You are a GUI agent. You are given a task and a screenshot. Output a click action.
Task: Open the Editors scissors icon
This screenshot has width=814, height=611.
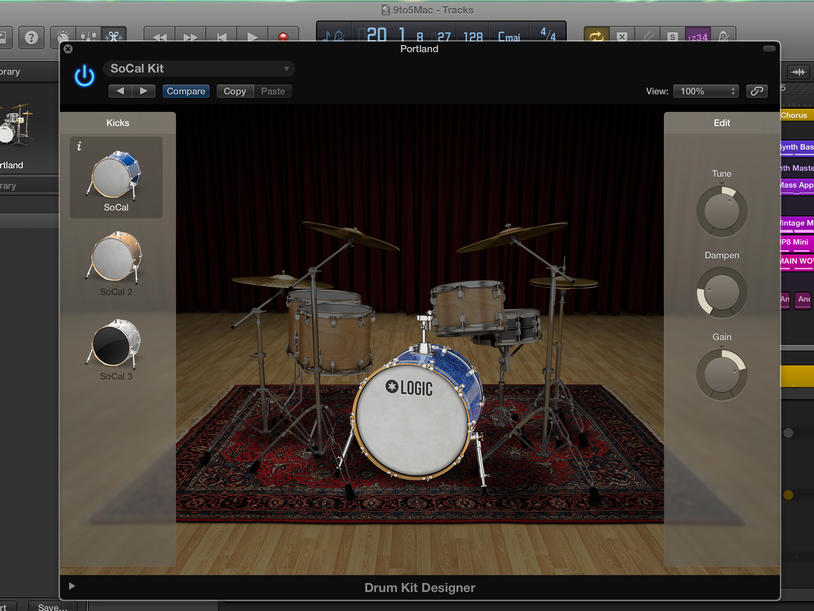pyautogui.click(x=113, y=37)
